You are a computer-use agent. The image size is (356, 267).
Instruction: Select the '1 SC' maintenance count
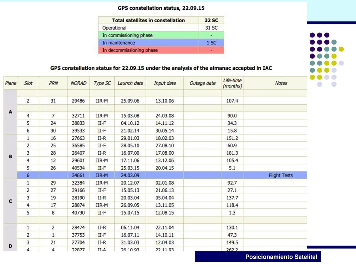tap(211, 43)
